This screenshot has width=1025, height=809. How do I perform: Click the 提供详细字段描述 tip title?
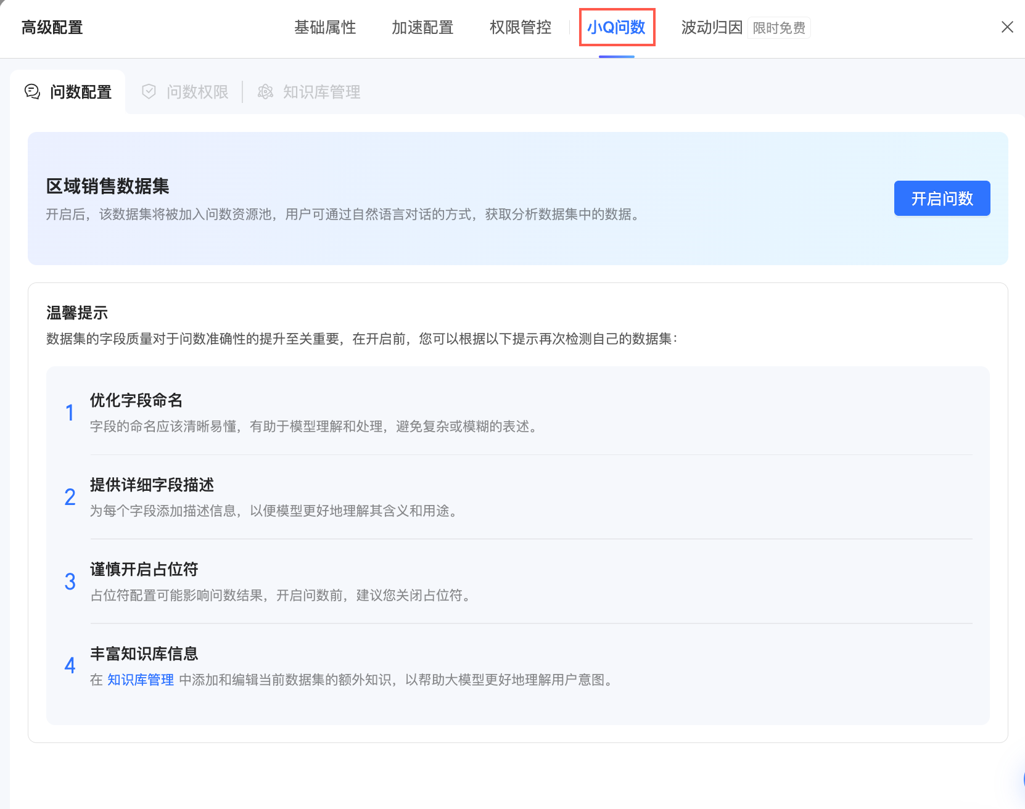(152, 485)
